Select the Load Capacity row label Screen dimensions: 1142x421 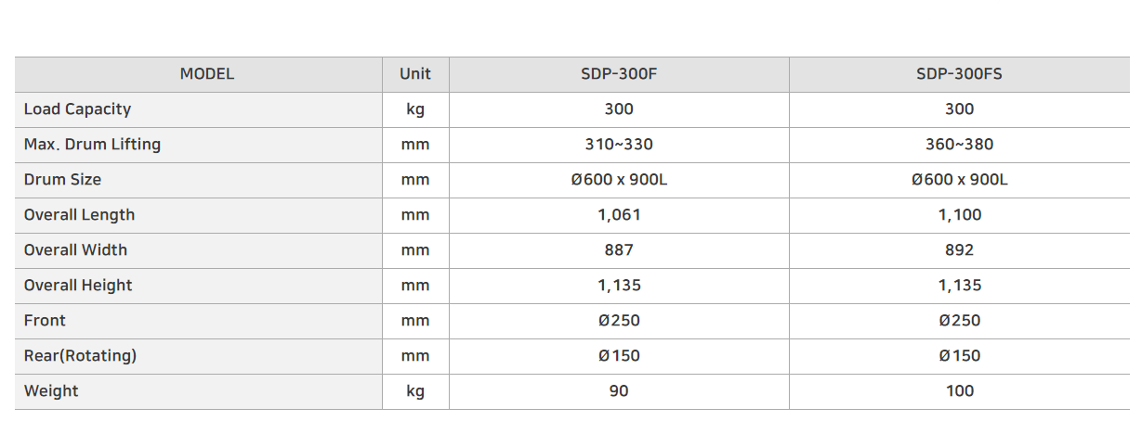[77, 109]
